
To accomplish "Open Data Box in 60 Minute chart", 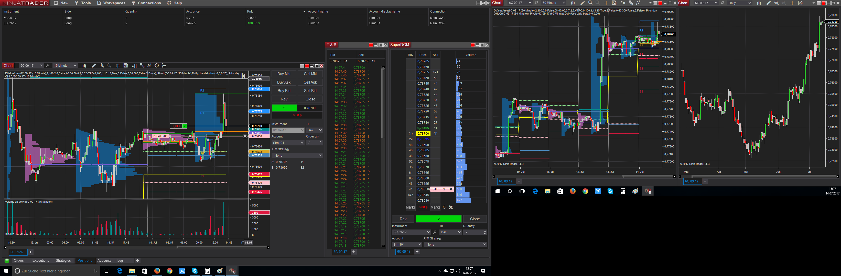I will click(x=614, y=3).
